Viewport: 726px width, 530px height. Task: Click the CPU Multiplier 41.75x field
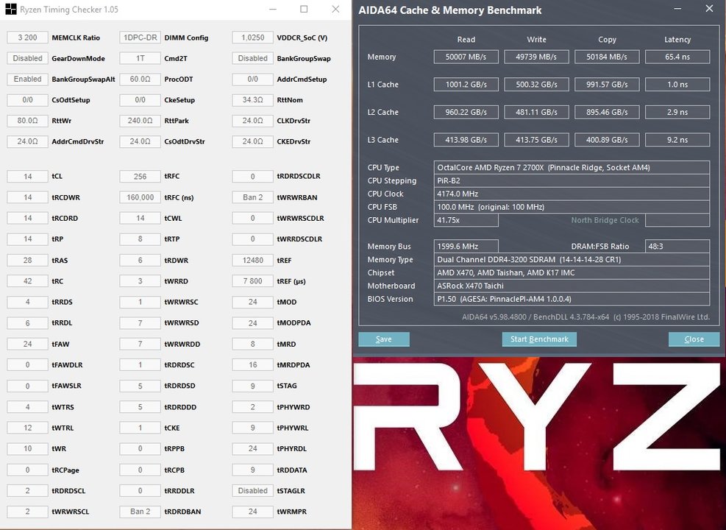point(466,220)
